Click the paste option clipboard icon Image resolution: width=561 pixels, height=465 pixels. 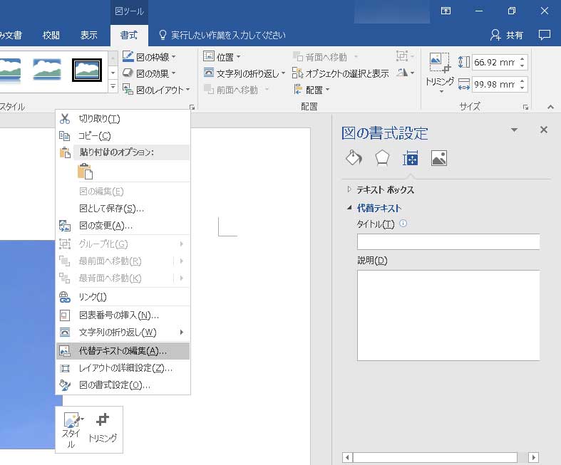coord(86,171)
